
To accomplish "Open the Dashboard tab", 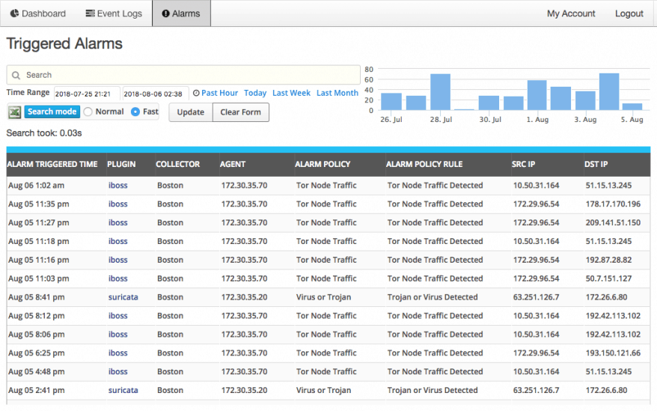I will [x=38, y=13].
